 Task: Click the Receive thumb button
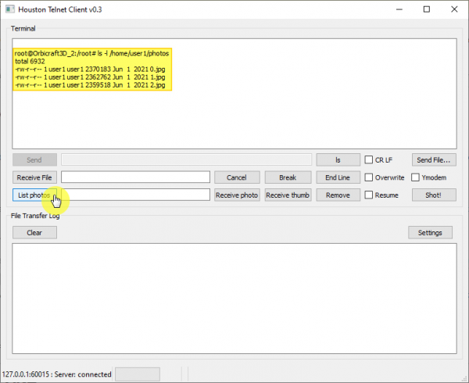coord(288,195)
